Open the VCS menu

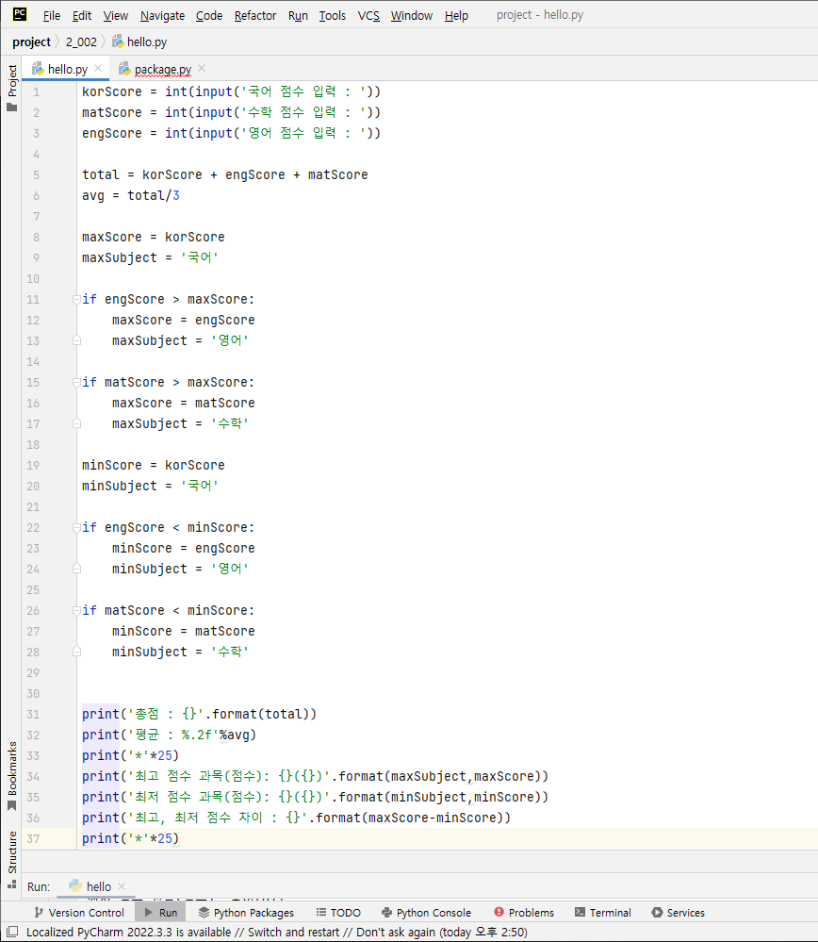368,16
